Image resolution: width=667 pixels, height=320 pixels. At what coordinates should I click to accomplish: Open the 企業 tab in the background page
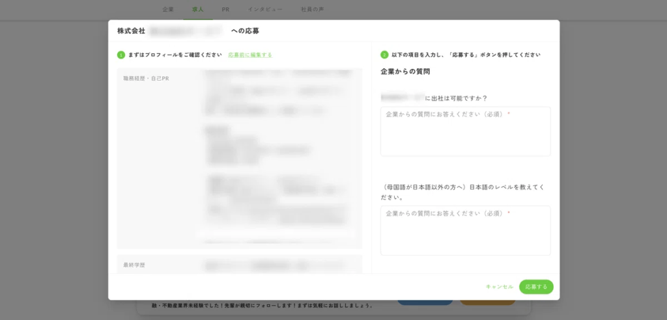pos(168,9)
